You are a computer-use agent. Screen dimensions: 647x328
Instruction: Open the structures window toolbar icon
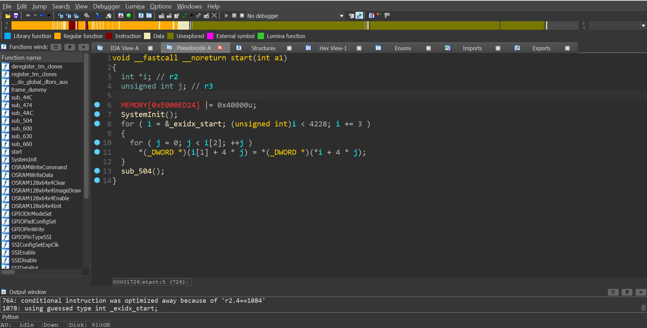[x=141, y=16]
